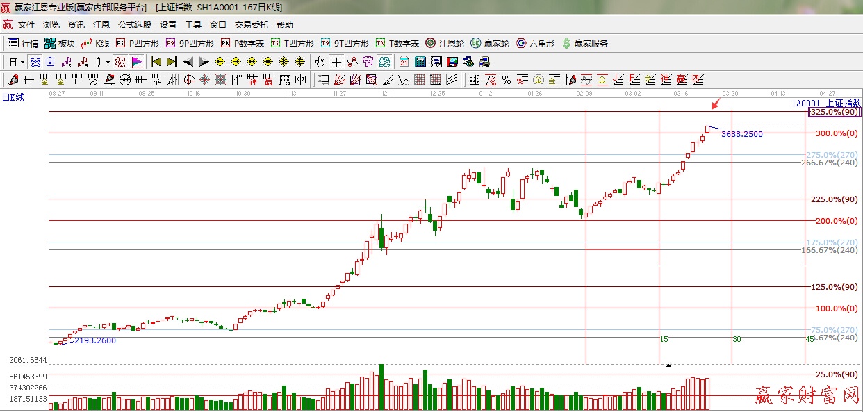Open the 公式选股 menu
The width and height of the screenshot is (863, 412).
click(134, 25)
